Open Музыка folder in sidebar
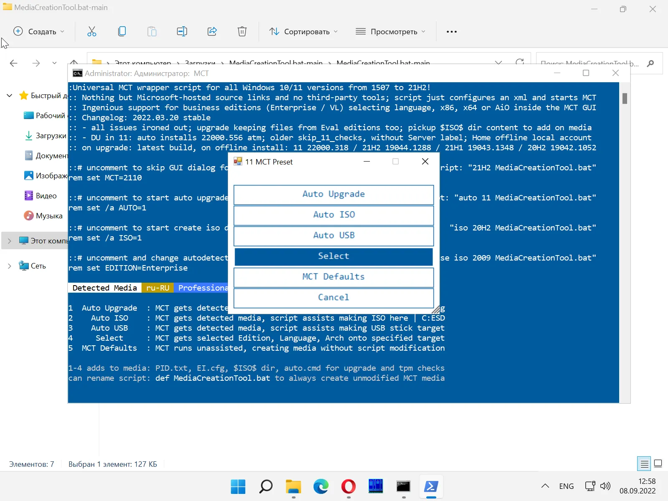 point(49,216)
